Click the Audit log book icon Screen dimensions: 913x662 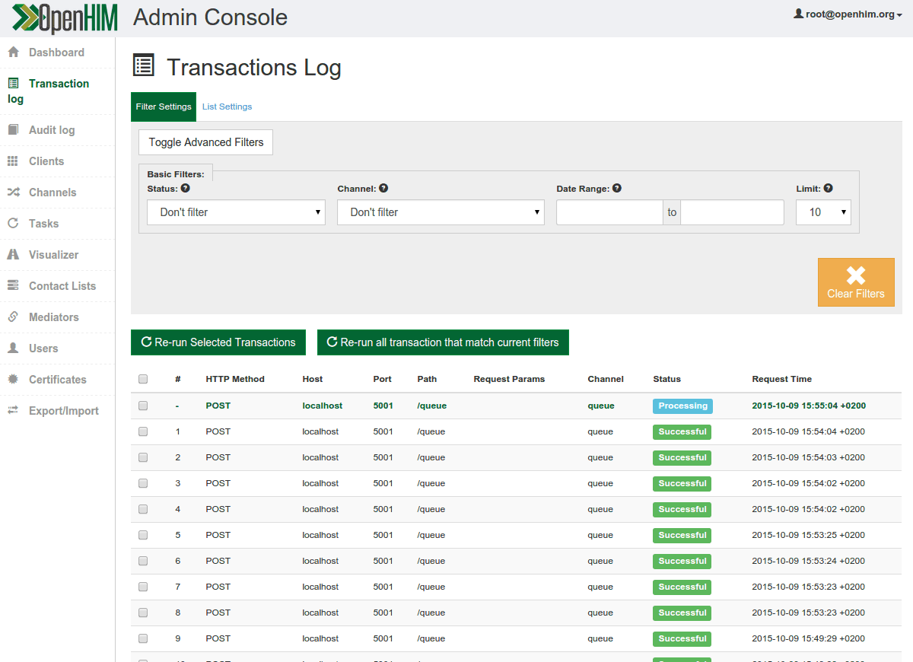coord(13,130)
